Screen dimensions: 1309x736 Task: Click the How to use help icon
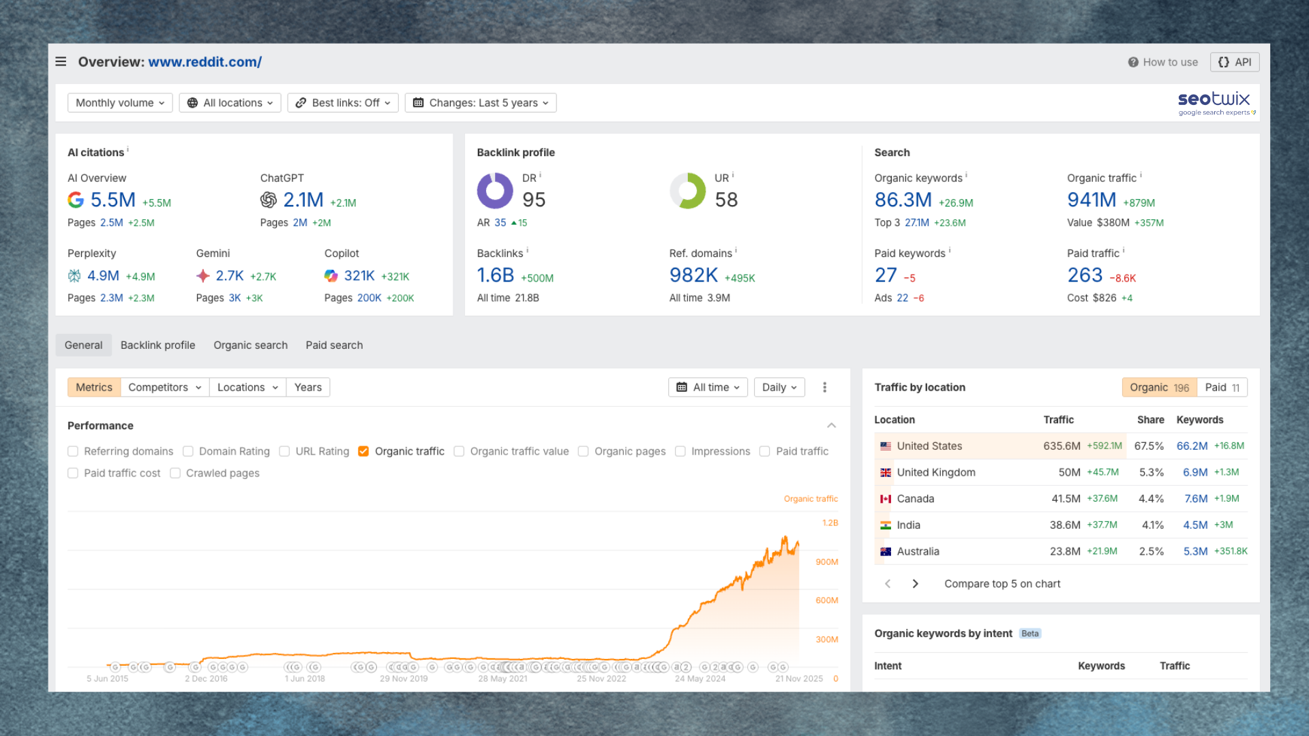pyautogui.click(x=1133, y=62)
